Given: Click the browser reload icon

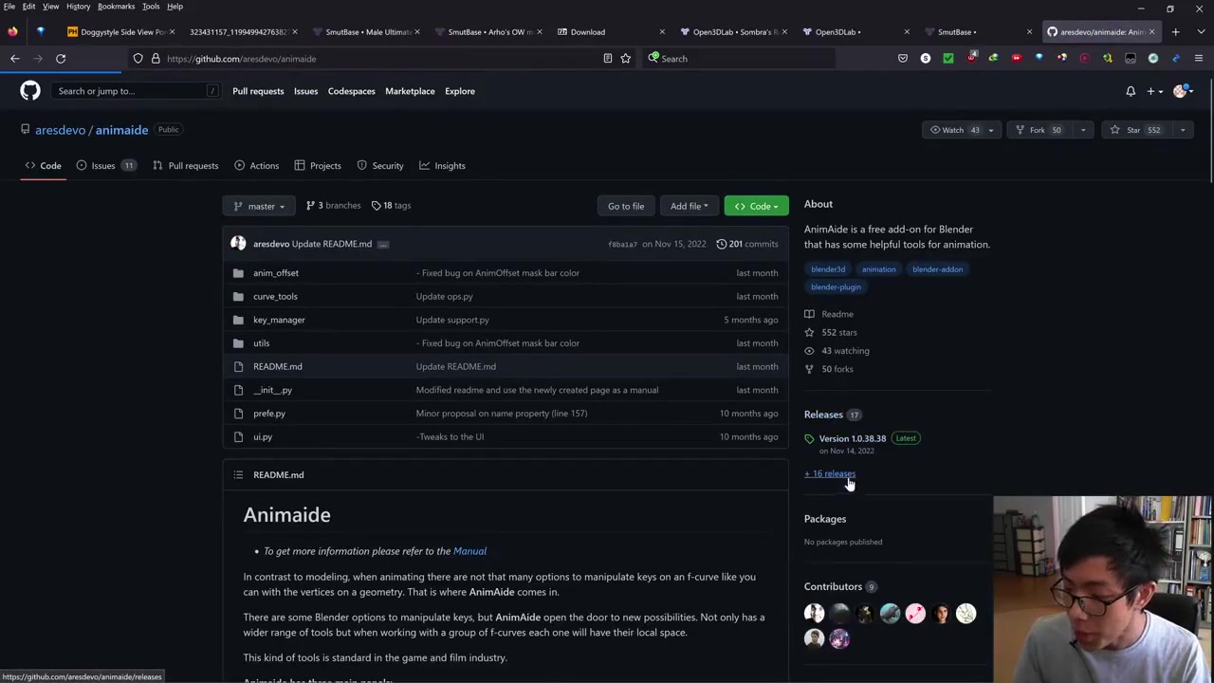Looking at the screenshot, I should (61, 59).
